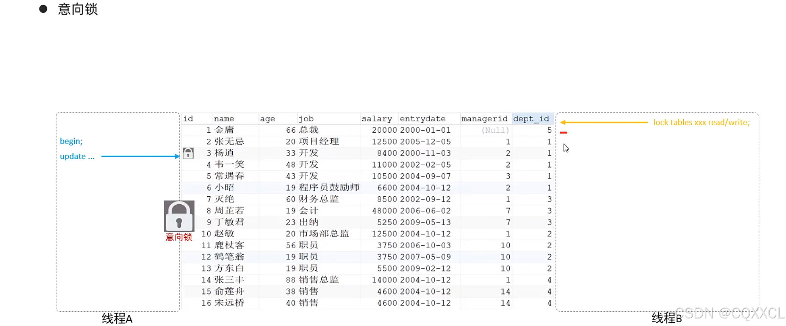Select the name cell 常遇春
Image resolution: width=786 pixels, height=326 pixels.
pyautogui.click(x=229, y=176)
